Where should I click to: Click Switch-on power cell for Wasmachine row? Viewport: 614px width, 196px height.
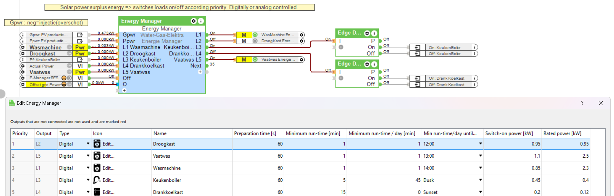pos(512,168)
